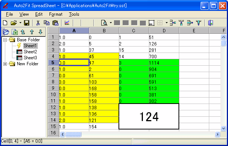Save the file with the floppy icon
This screenshot has width=228, height=146.
point(27,23)
